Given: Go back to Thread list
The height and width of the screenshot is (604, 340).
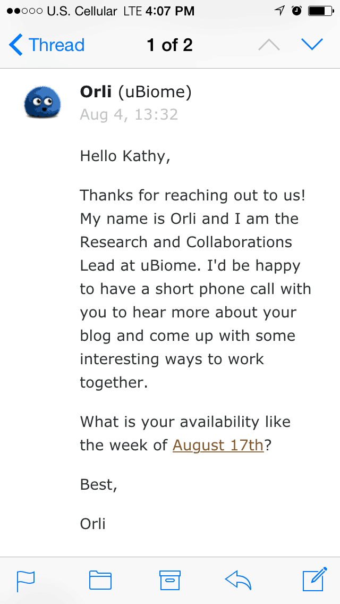Looking at the screenshot, I should point(47,45).
